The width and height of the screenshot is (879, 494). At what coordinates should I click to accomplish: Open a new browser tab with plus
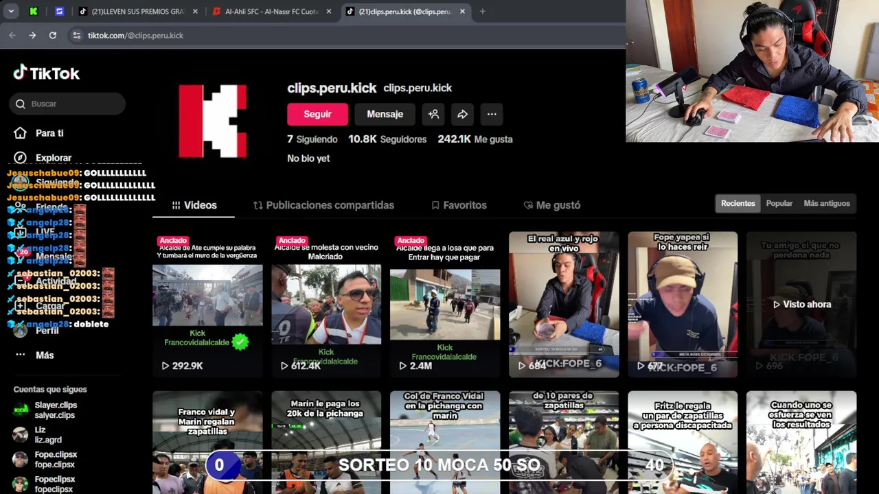[x=482, y=11]
